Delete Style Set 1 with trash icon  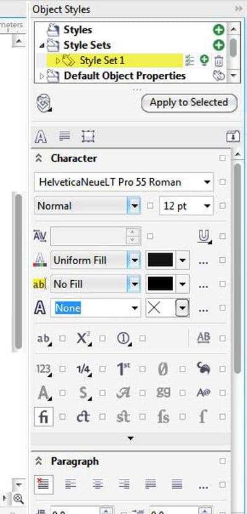(219, 60)
